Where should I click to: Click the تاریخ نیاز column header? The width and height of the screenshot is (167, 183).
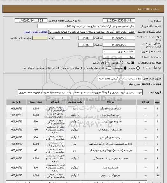point(16,102)
